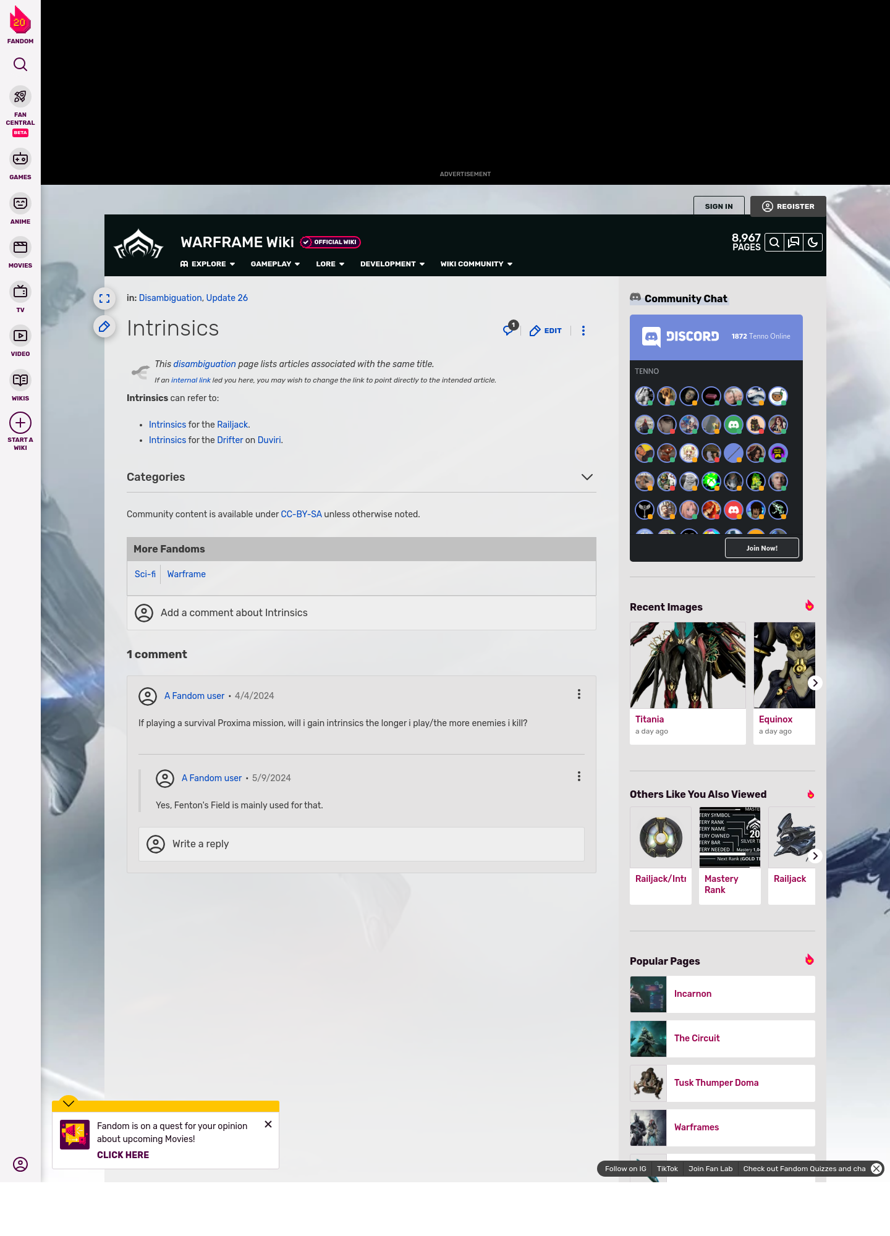Toggle dark mode with moon icon

tap(813, 242)
